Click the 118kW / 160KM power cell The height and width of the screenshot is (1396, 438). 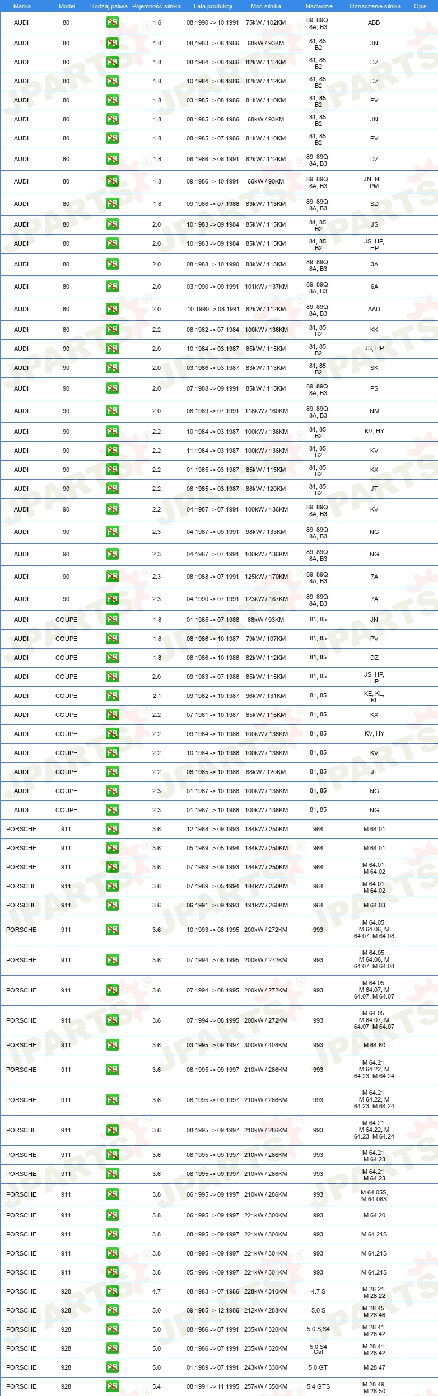266,411
